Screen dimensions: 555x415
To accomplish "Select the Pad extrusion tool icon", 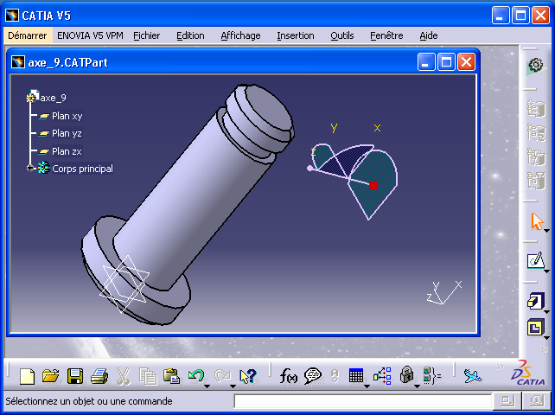I will pyautogui.click(x=535, y=301).
